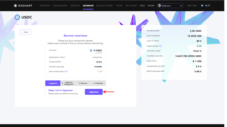
Task: Click the Asset Price $ 1 USD value
Action: pos(197,61)
